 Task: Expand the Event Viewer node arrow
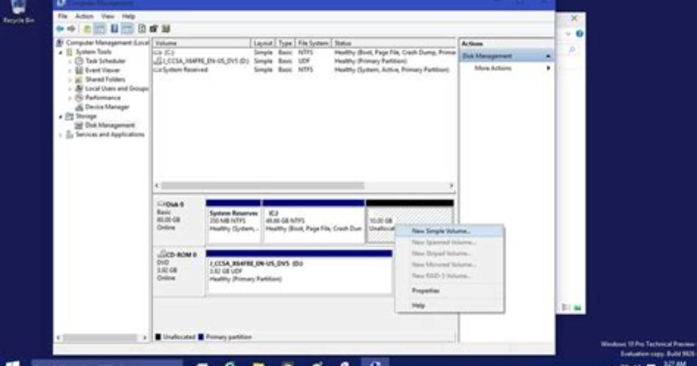click(70, 71)
